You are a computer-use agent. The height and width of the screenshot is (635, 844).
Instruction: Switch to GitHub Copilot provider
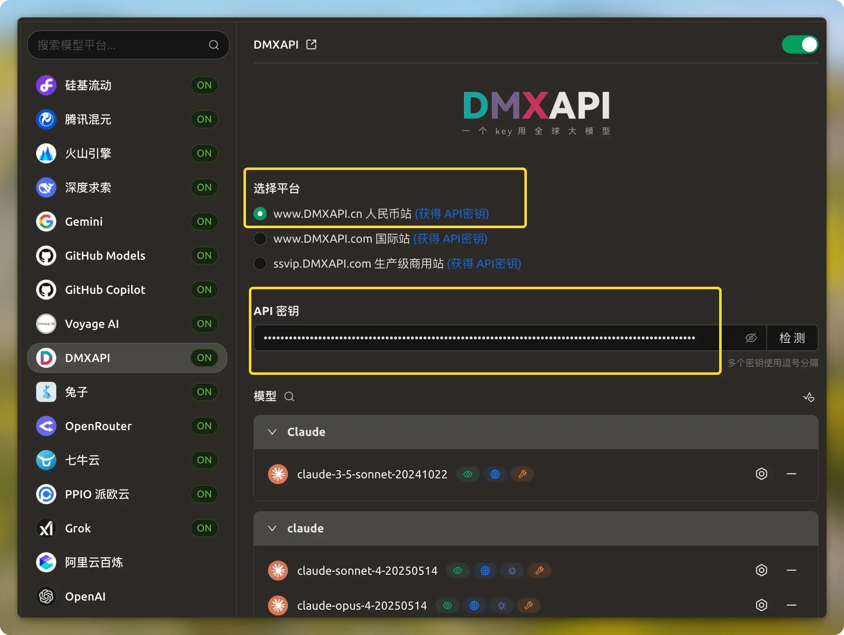[x=105, y=290]
